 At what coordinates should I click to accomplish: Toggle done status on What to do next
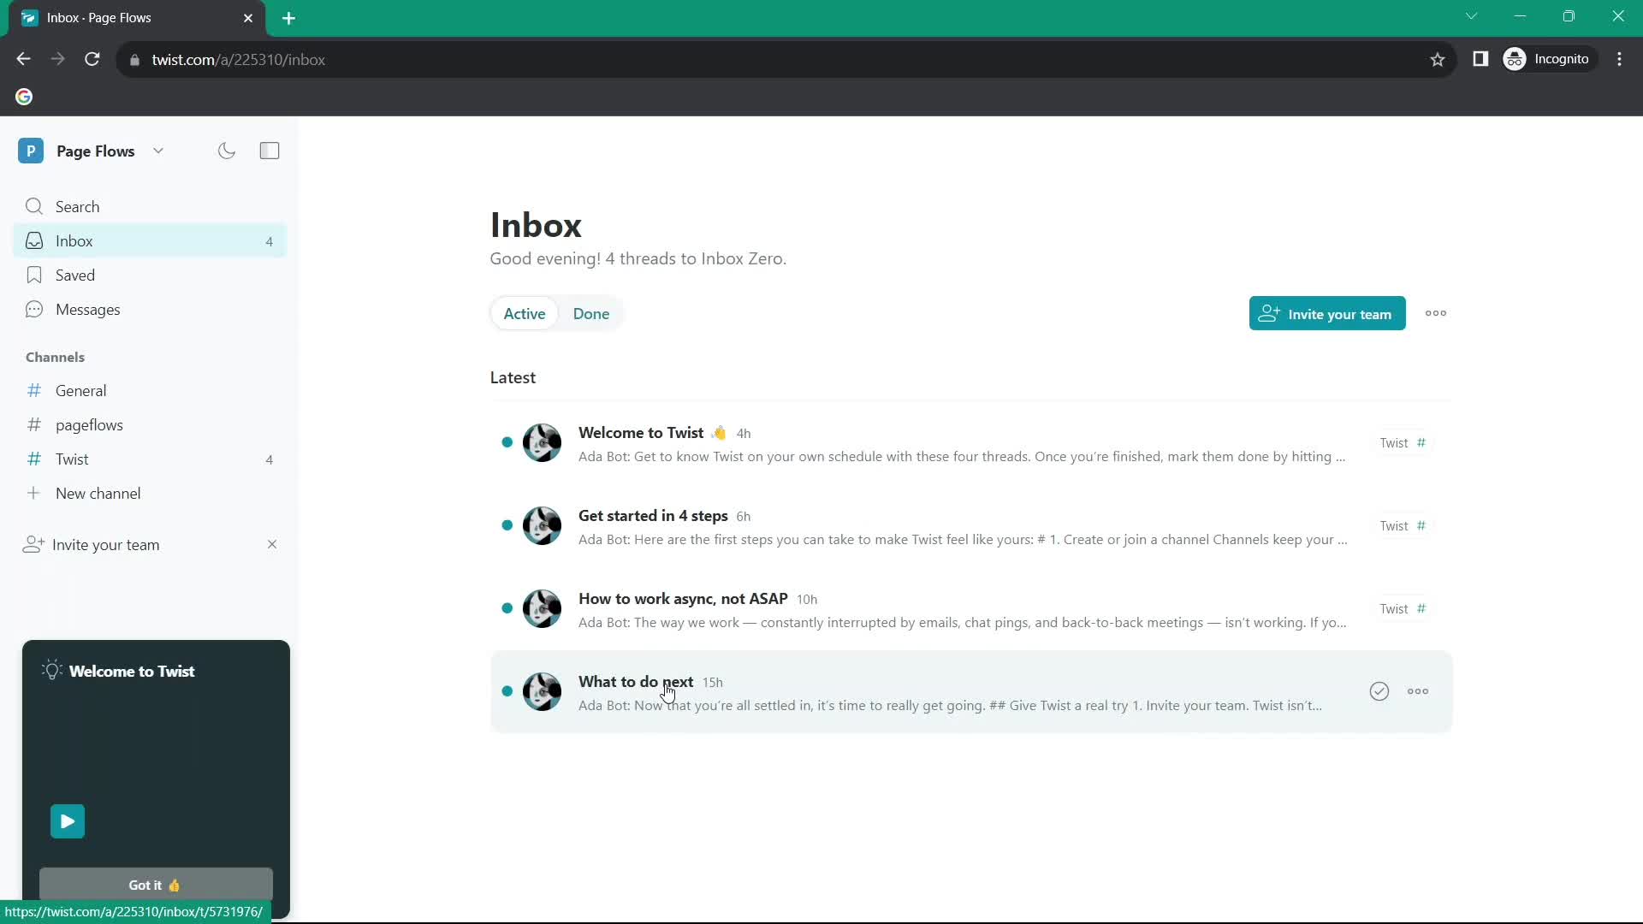click(x=1378, y=690)
